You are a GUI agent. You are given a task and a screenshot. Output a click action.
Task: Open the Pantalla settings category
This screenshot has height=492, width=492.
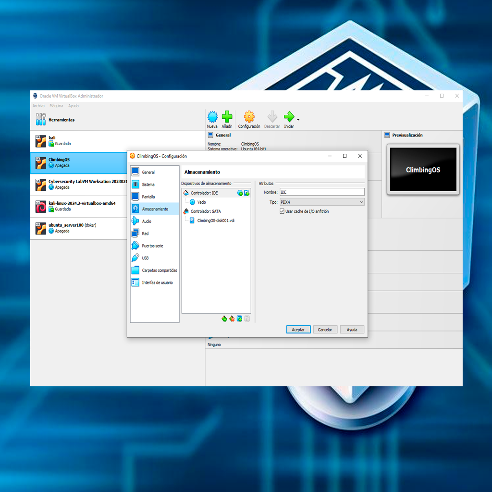point(155,197)
